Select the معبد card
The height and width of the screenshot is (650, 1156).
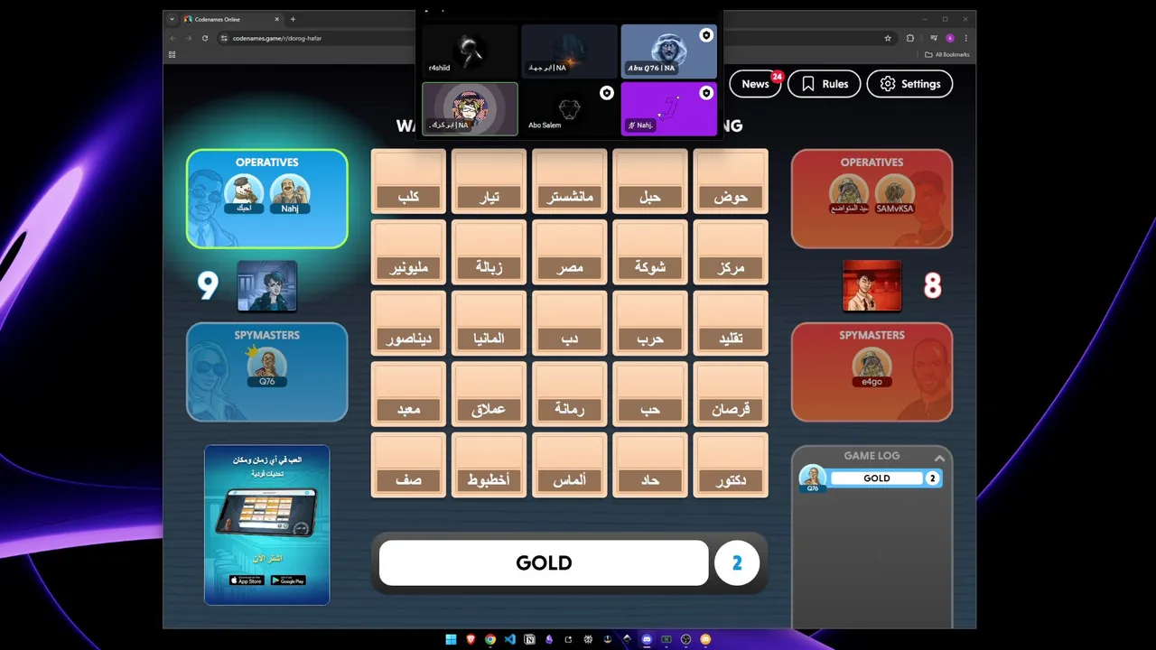[408, 395]
